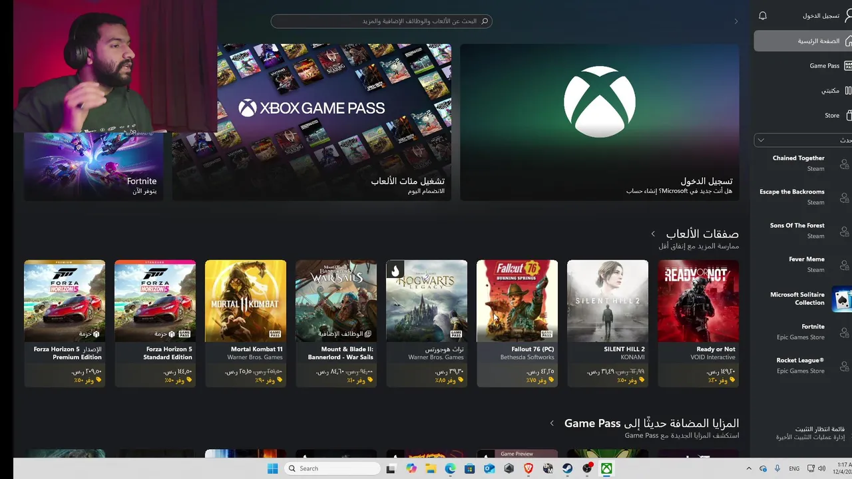This screenshot has height=479, width=852.
Task: Show hidden system tray icons chevron
Action: tap(749, 468)
